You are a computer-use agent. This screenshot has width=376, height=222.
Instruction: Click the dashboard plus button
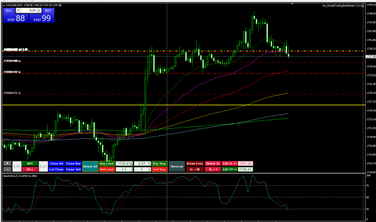pyautogui.click(x=7, y=164)
